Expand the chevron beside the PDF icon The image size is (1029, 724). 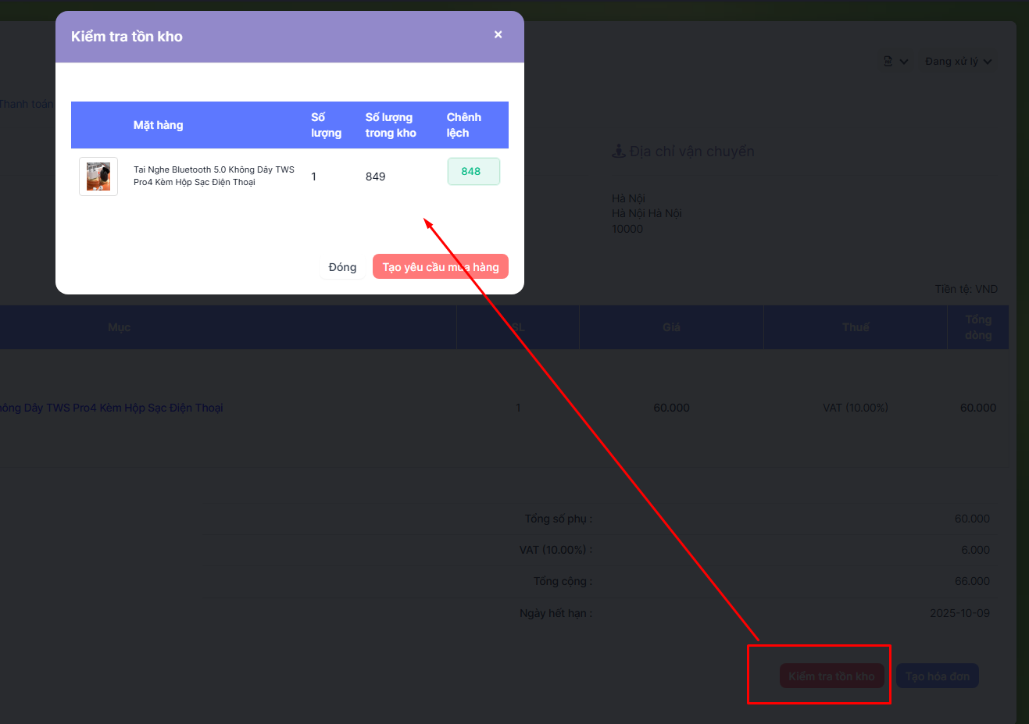click(x=904, y=62)
